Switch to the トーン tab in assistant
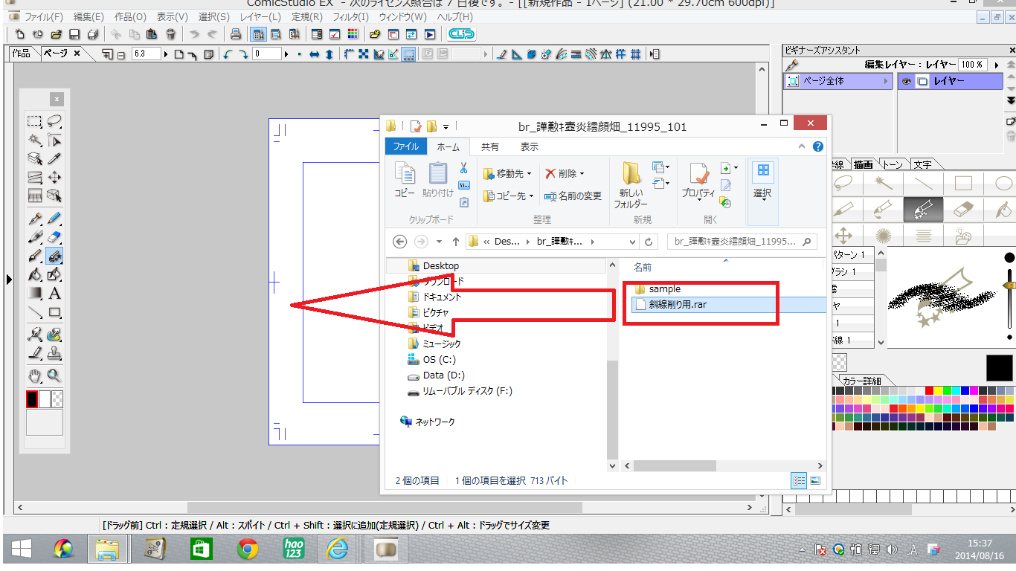Screen dimensions: 1016x571 click(894, 164)
